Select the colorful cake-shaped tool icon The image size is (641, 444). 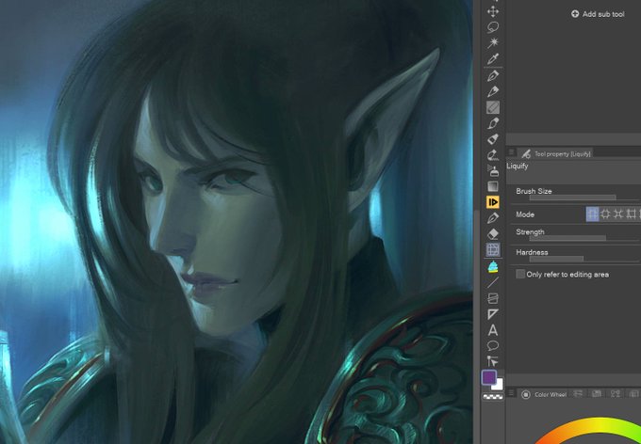pos(493,266)
